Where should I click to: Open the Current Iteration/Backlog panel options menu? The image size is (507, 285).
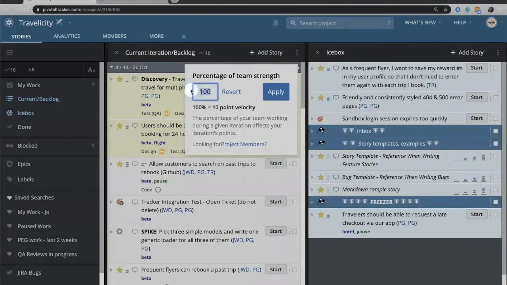297,52
